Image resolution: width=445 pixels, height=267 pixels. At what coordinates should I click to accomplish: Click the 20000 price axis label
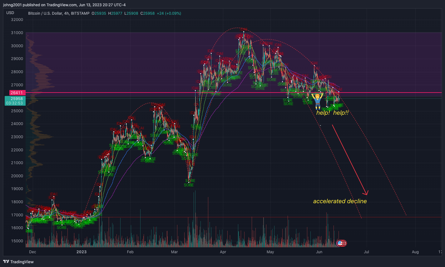click(17, 176)
